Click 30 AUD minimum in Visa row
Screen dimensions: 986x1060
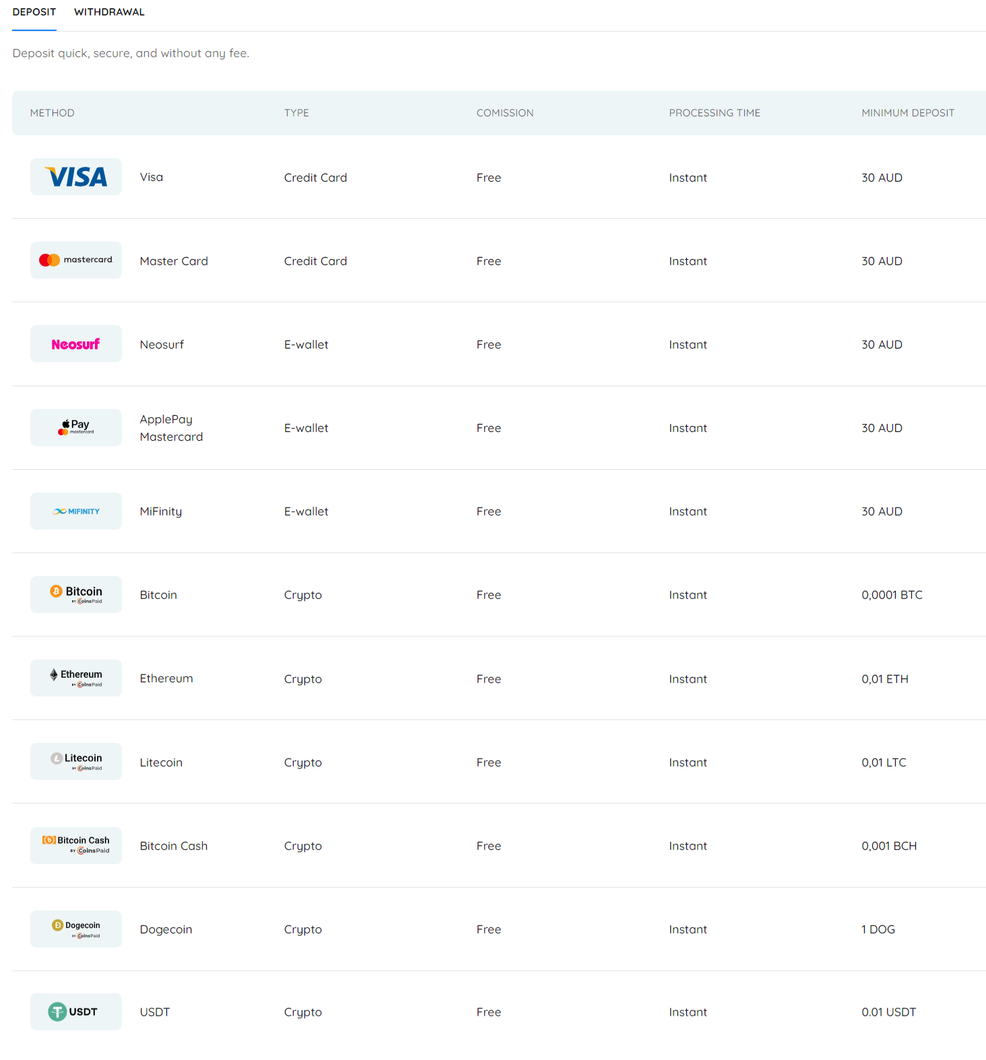pos(882,178)
